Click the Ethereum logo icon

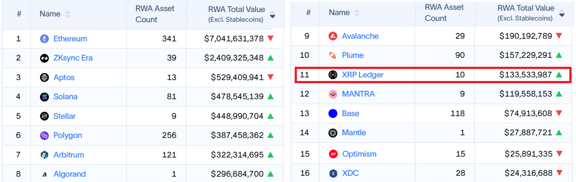tap(44, 39)
